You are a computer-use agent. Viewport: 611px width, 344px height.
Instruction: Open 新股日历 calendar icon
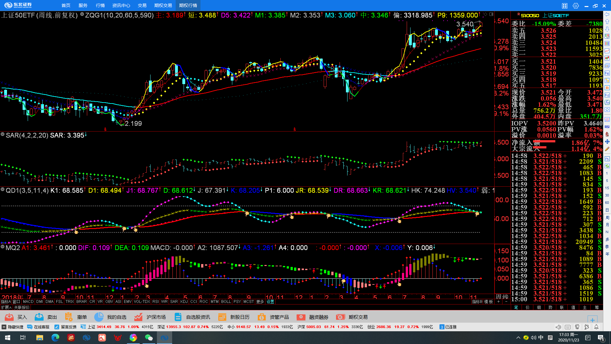(x=222, y=317)
